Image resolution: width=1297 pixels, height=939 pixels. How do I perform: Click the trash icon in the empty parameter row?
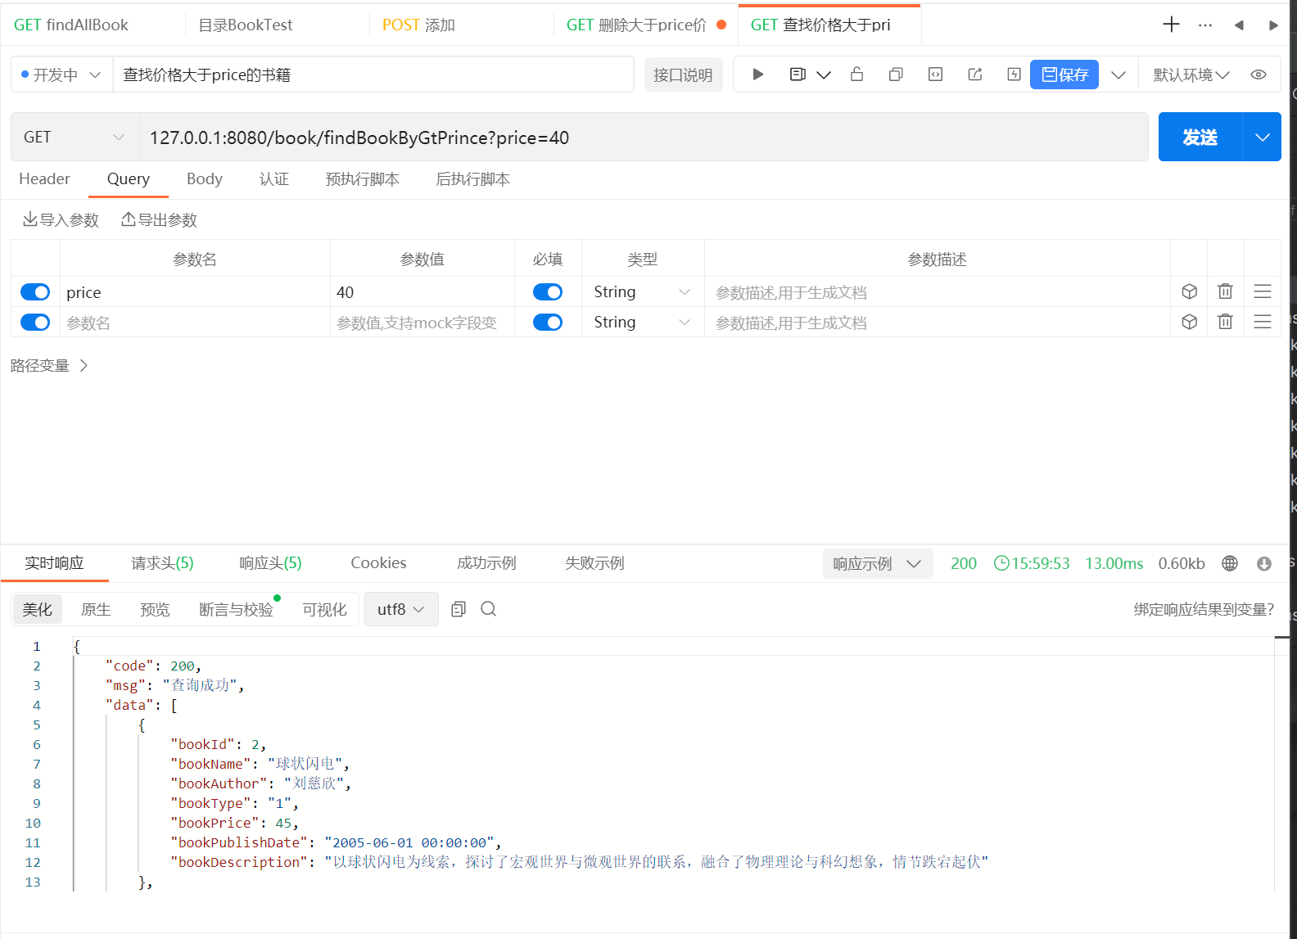1225,322
